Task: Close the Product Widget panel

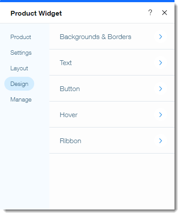Action: [165, 13]
